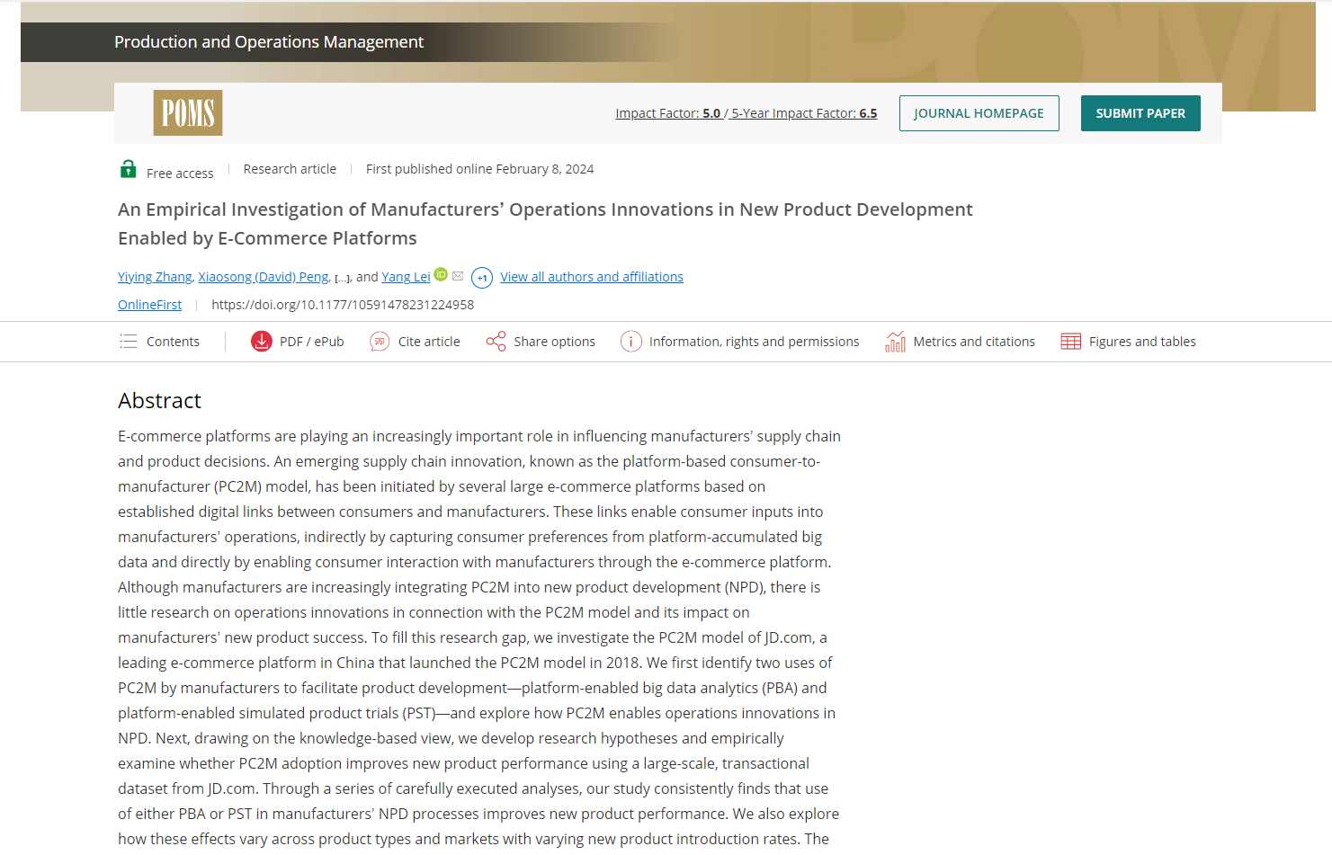Click the Metrics and citations chart icon

click(x=895, y=342)
